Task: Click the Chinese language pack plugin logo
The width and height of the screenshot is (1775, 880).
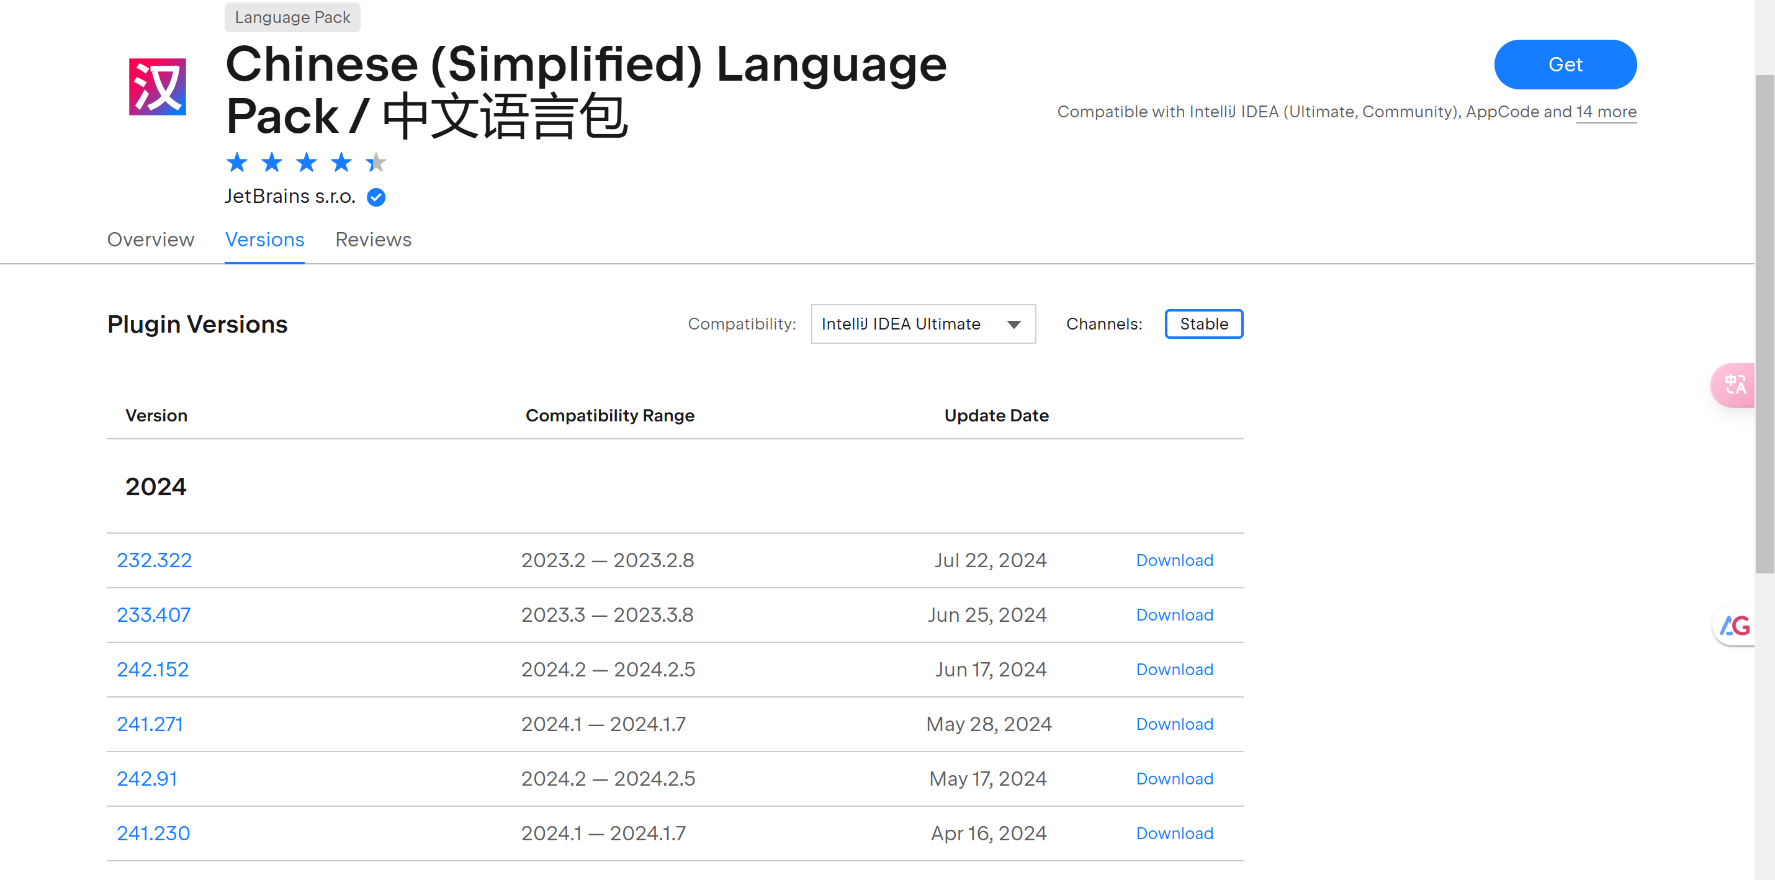Action: [x=157, y=86]
